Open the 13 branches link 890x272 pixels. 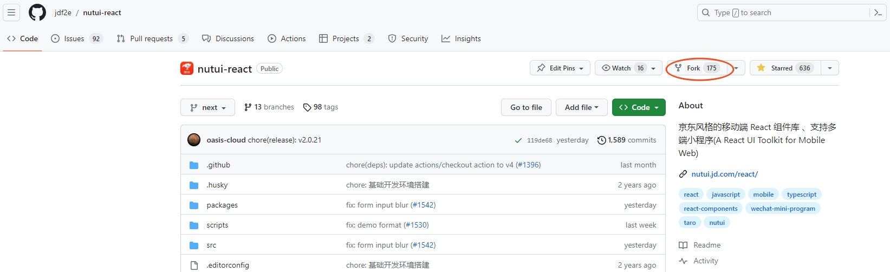click(x=269, y=107)
